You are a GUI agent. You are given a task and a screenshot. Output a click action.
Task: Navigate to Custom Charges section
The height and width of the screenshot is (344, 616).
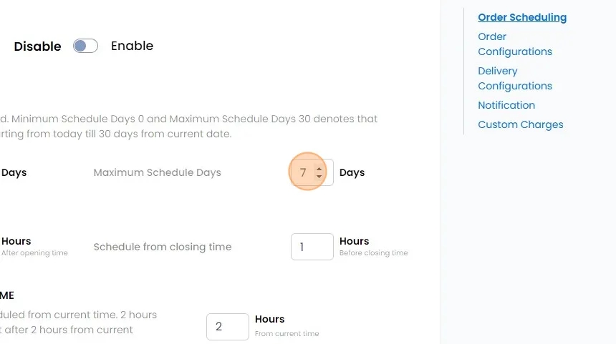(x=521, y=124)
